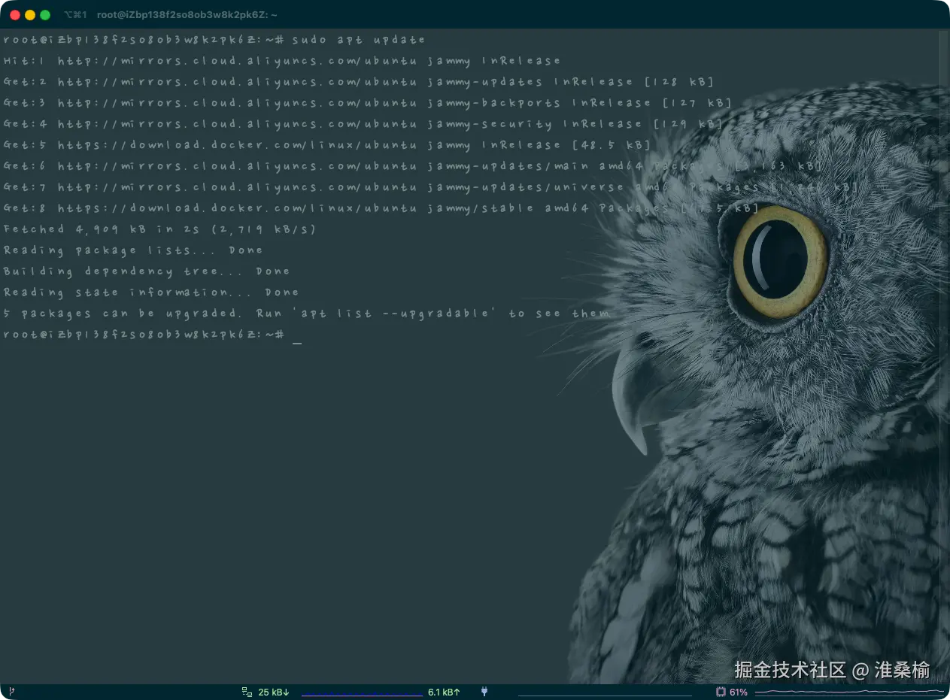950x700 pixels.
Task: Click the "Building dependency tree... Done" line
Action: [147, 271]
